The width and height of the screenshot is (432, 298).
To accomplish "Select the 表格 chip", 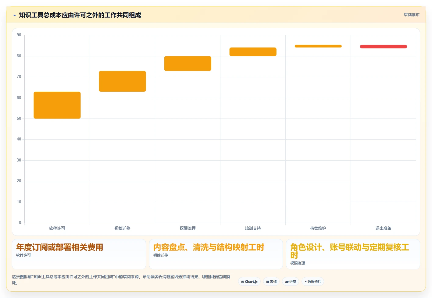I will pos(271,282).
